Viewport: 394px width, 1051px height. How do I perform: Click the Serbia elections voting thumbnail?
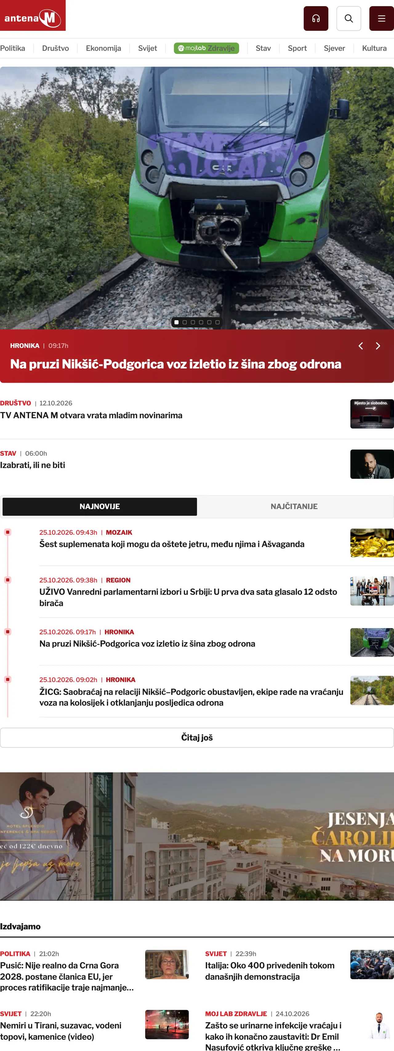(x=372, y=591)
